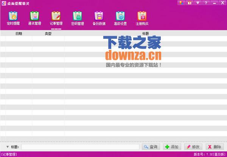Viewport: 227px width, 157px height.
Task: Open 备份数据 data backup
Action: click(99, 18)
